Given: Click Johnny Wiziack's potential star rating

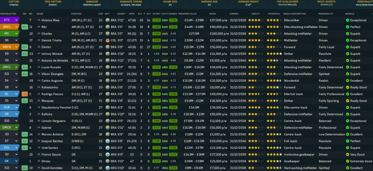Looking at the screenshot, I should tap(273, 54).
